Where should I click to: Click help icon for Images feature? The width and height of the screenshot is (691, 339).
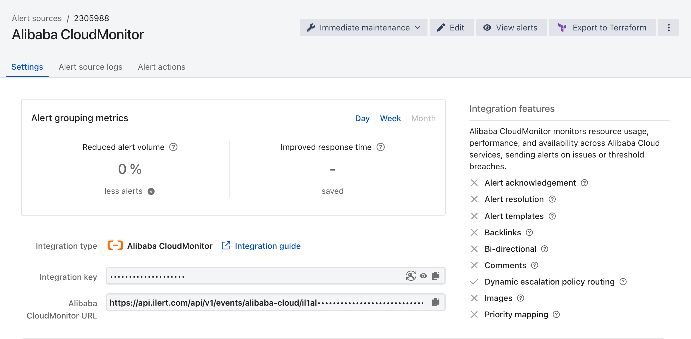pyautogui.click(x=521, y=298)
